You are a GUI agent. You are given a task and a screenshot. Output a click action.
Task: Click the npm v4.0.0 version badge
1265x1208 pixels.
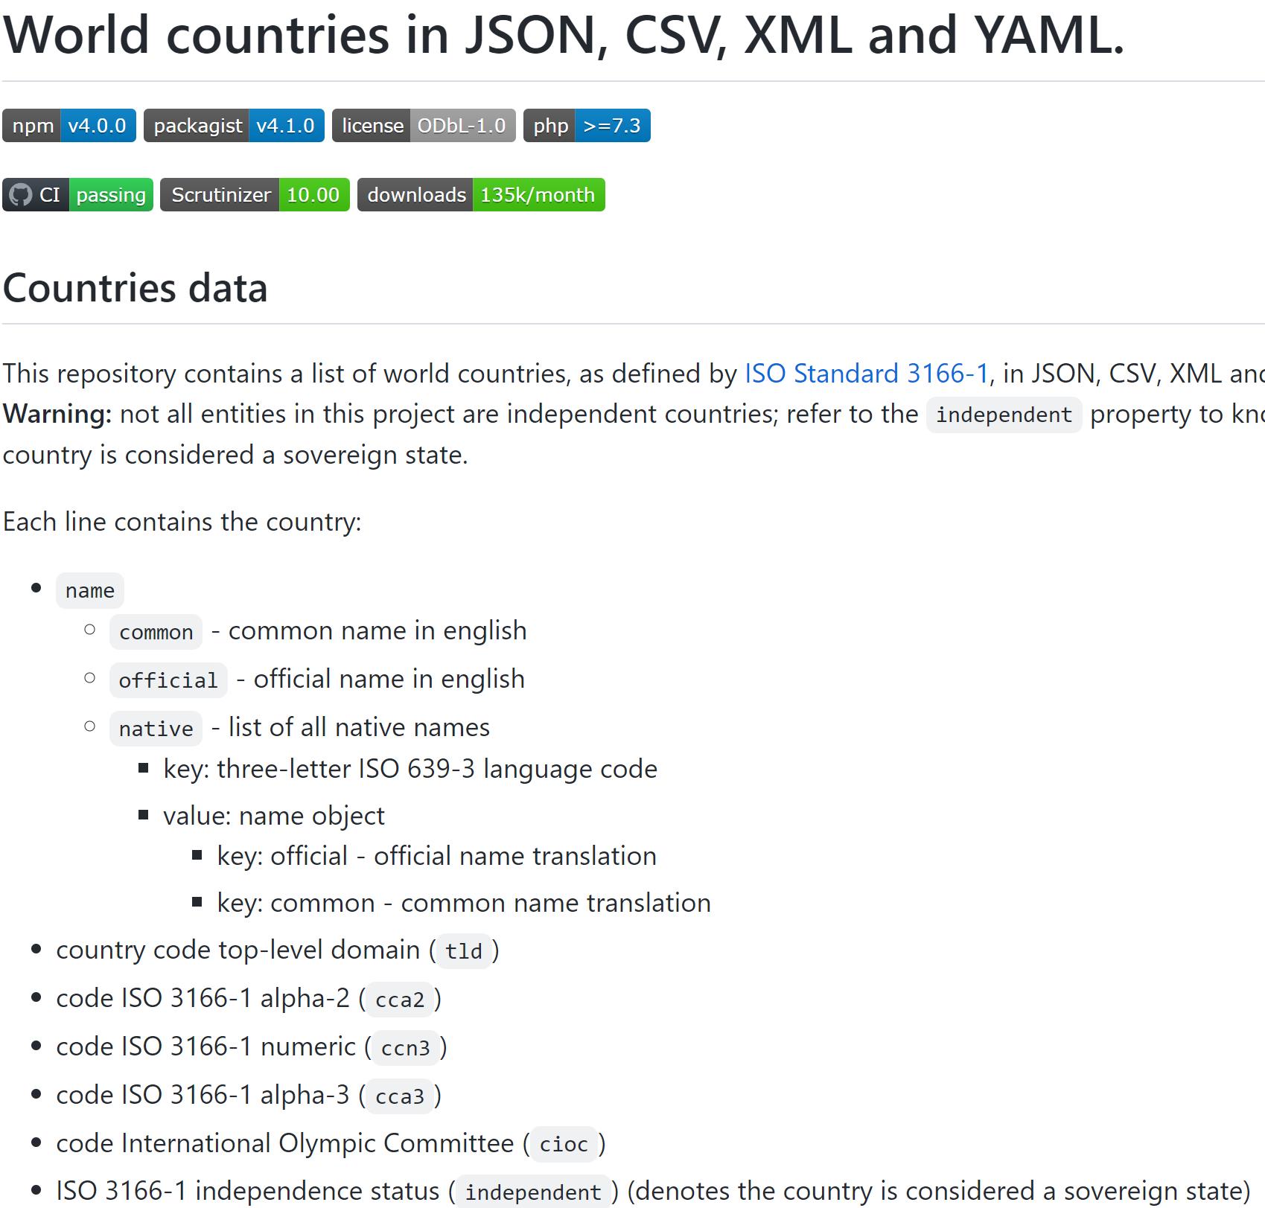click(69, 126)
